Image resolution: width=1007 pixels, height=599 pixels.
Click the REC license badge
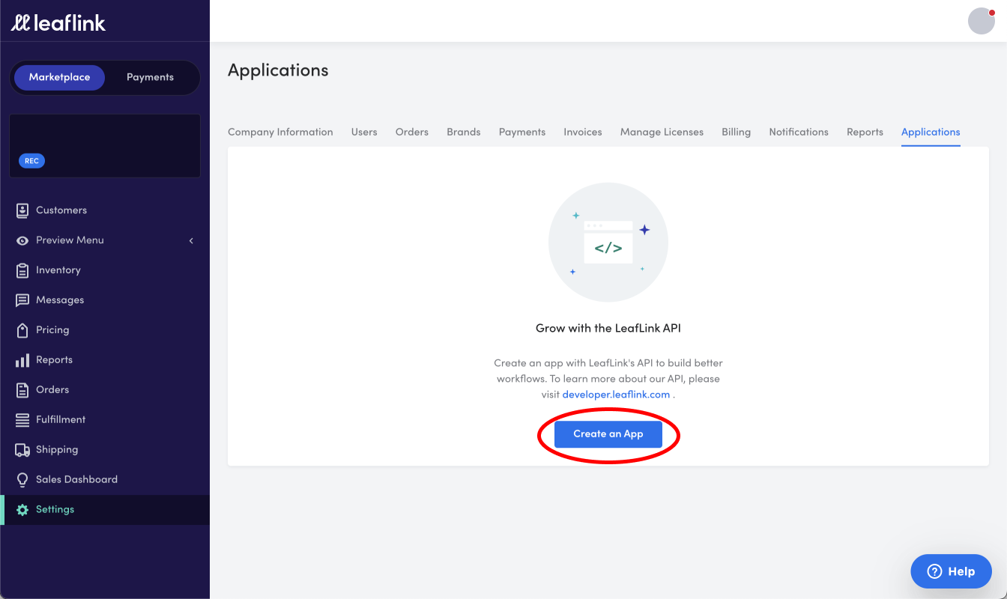(x=31, y=161)
